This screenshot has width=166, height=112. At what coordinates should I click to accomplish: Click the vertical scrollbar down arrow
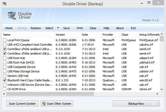click(x=162, y=89)
